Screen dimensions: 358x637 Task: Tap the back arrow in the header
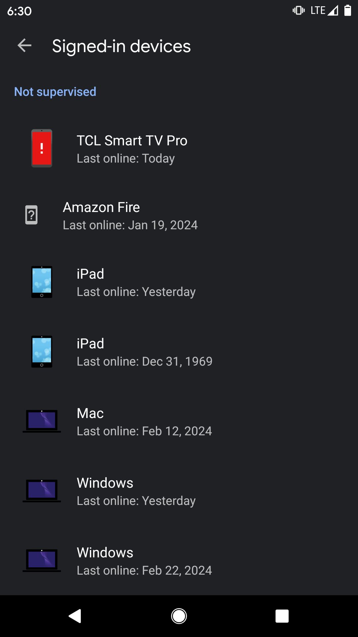click(24, 46)
